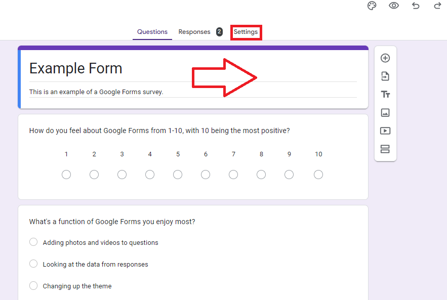Open the Settings tab

pyautogui.click(x=246, y=32)
